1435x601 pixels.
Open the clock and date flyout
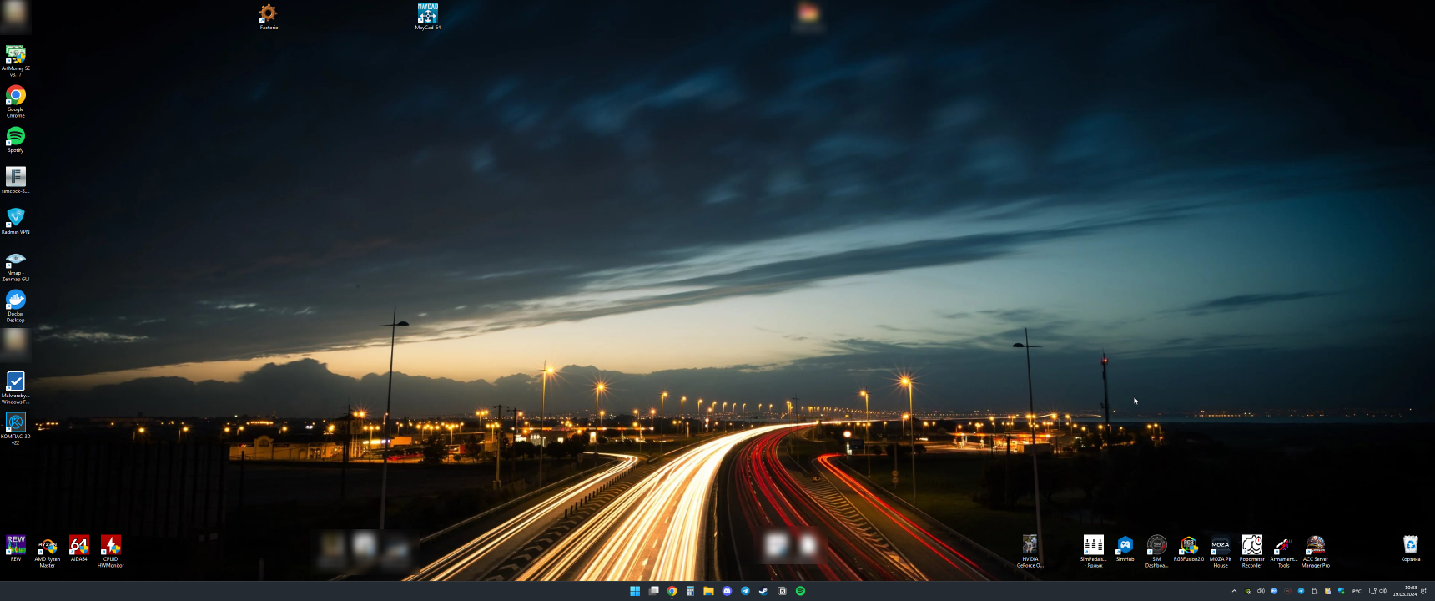(1405, 591)
